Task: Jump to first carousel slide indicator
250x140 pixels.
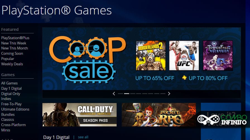Action: (120, 94)
